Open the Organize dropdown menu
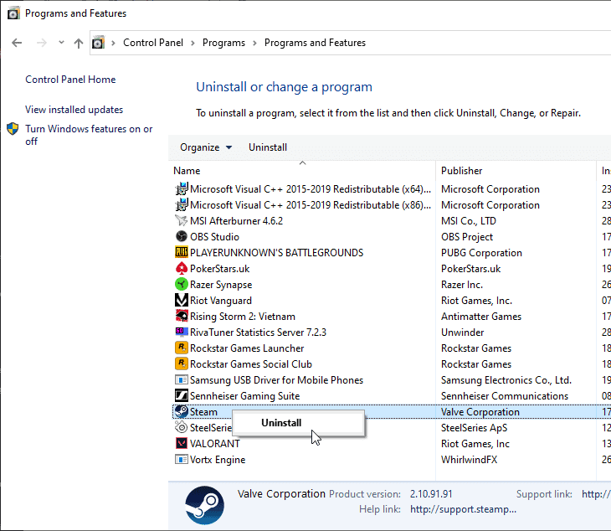Image resolution: width=611 pixels, height=531 pixels. 206,147
